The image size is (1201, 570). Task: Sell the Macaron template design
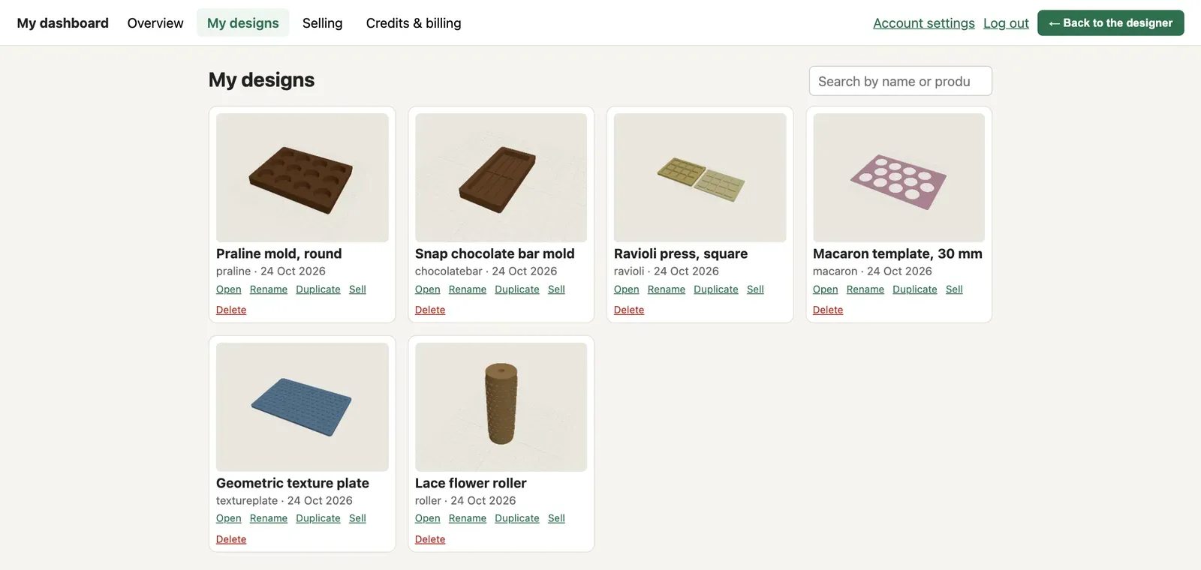(954, 289)
